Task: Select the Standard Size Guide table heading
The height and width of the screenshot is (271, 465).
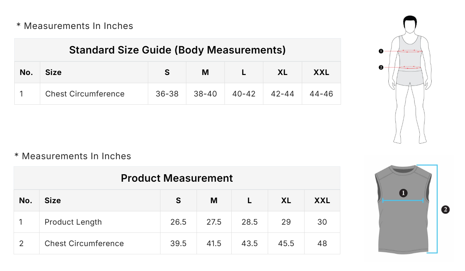Action: [x=177, y=50]
